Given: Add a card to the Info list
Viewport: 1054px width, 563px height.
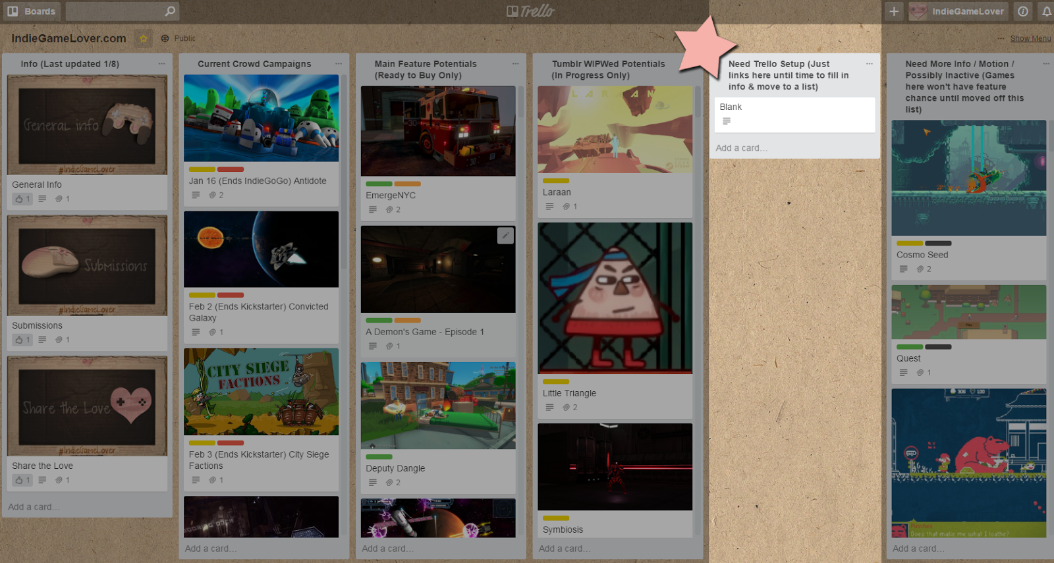Looking at the screenshot, I should (x=34, y=507).
